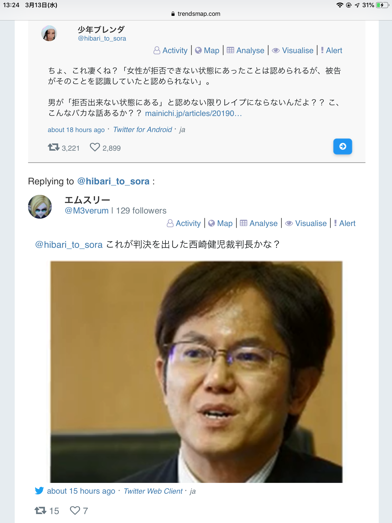Click the Twitter bird icon below the photo
Image resolution: width=392 pixels, height=523 pixels.
(x=39, y=491)
